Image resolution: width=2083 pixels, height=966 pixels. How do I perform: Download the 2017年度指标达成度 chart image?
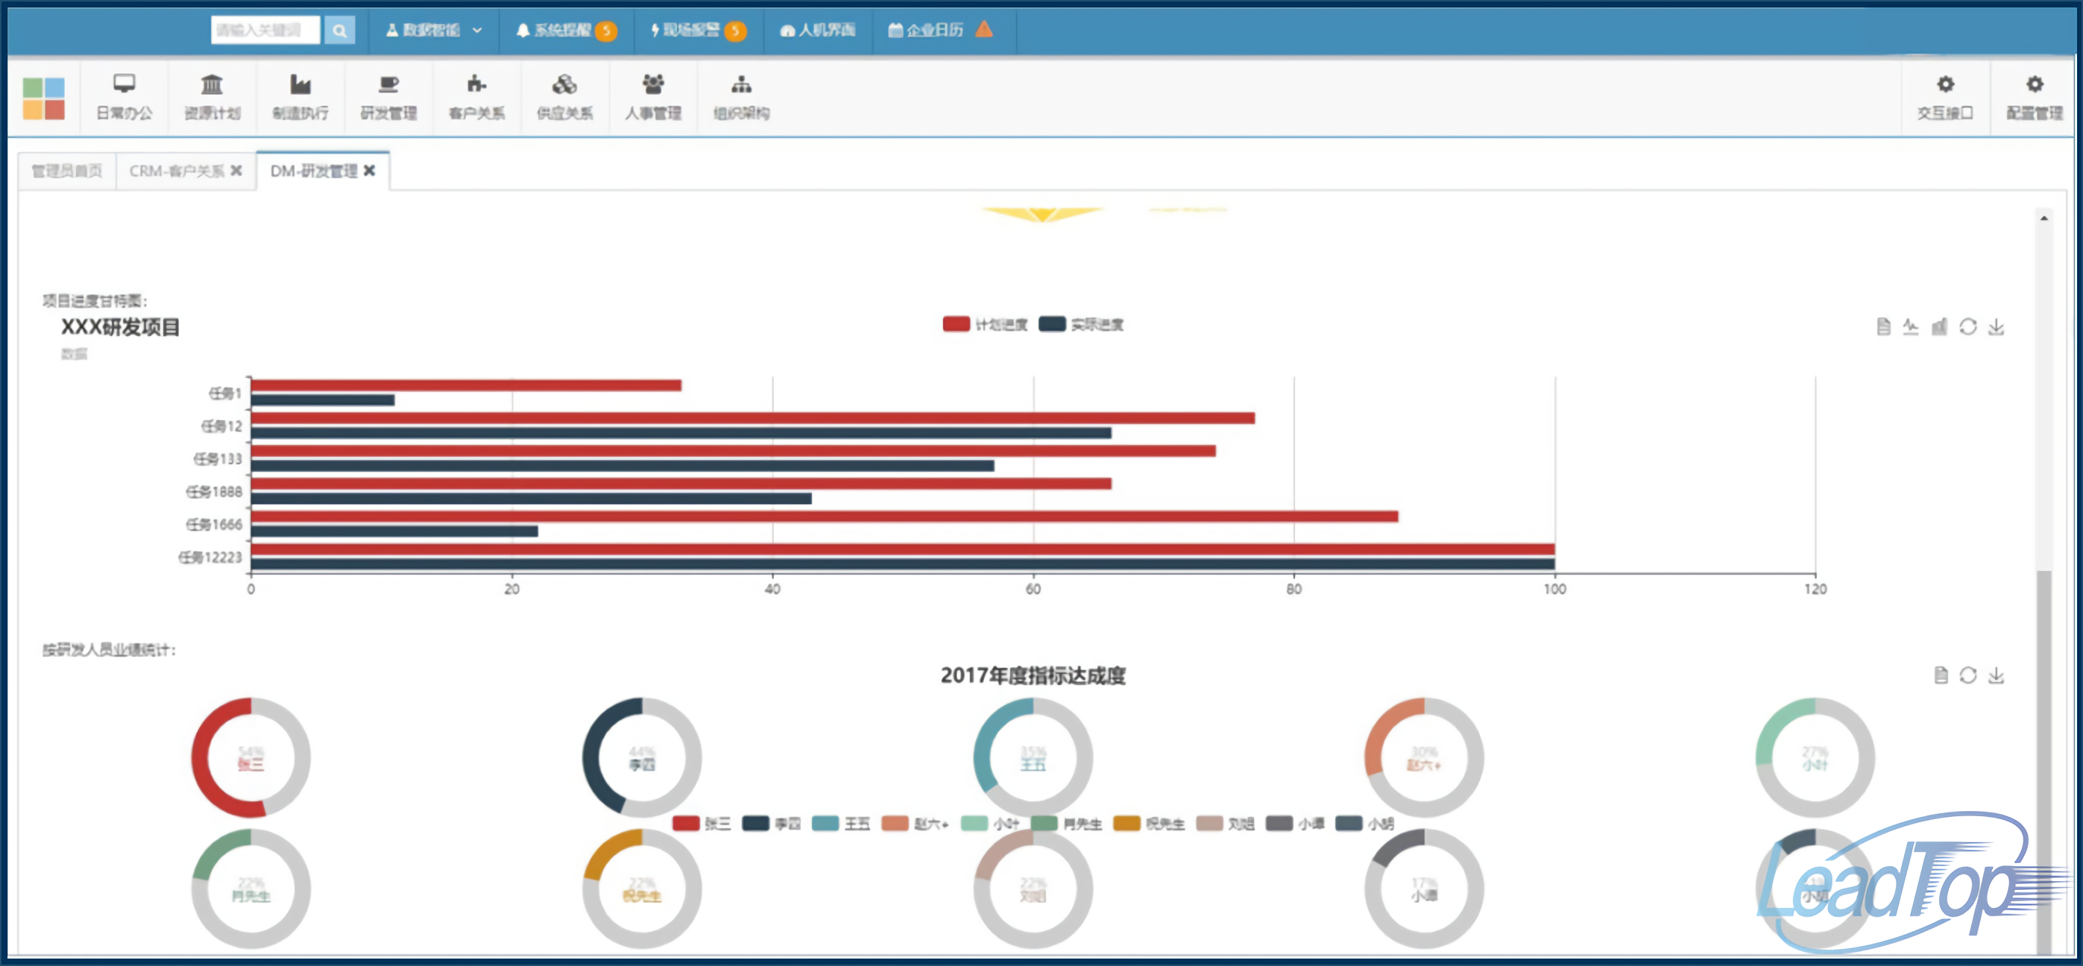(1996, 675)
